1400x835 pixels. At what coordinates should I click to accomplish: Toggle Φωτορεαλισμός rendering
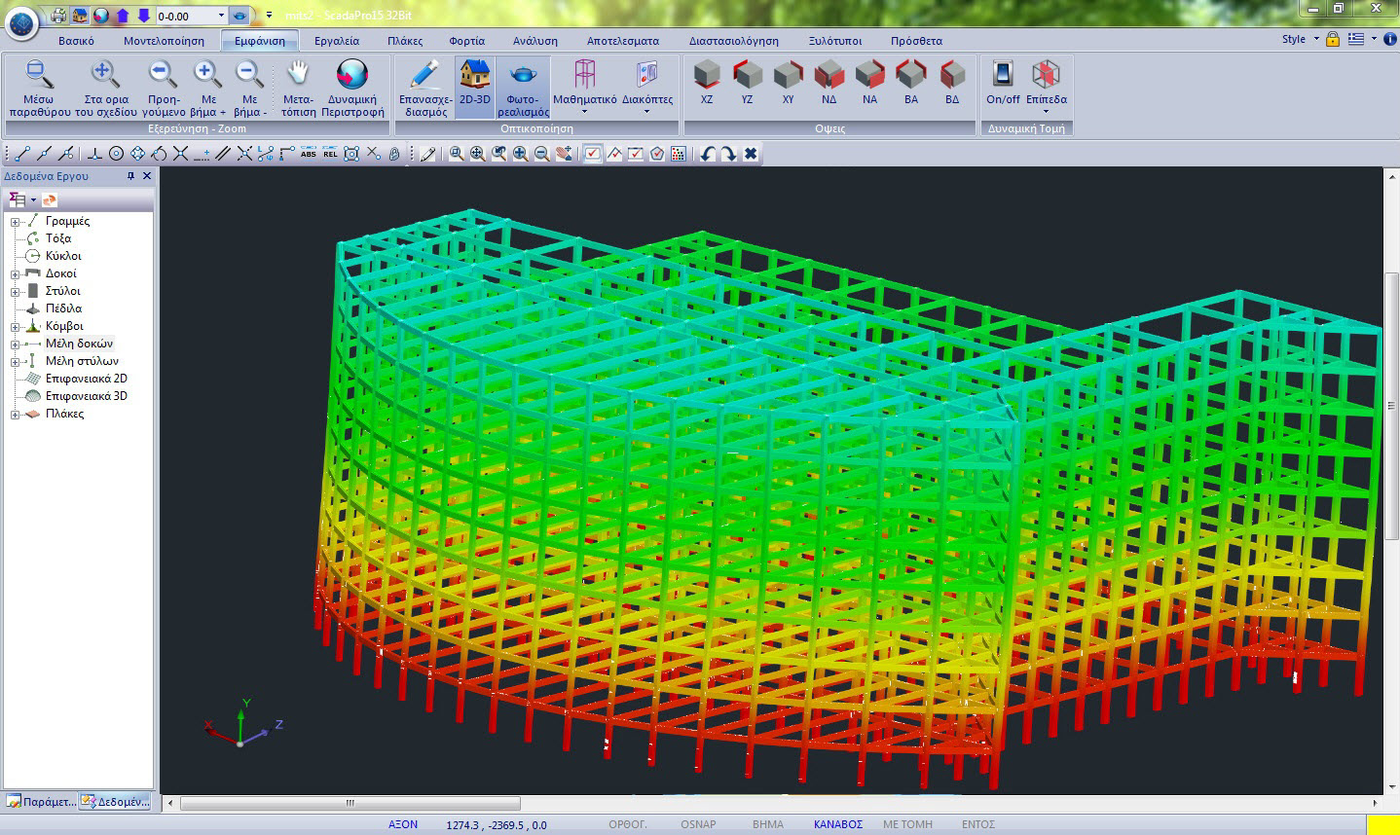click(x=523, y=76)
